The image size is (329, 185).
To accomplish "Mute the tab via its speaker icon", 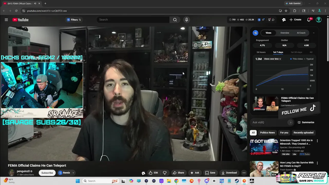I will 35,3.
